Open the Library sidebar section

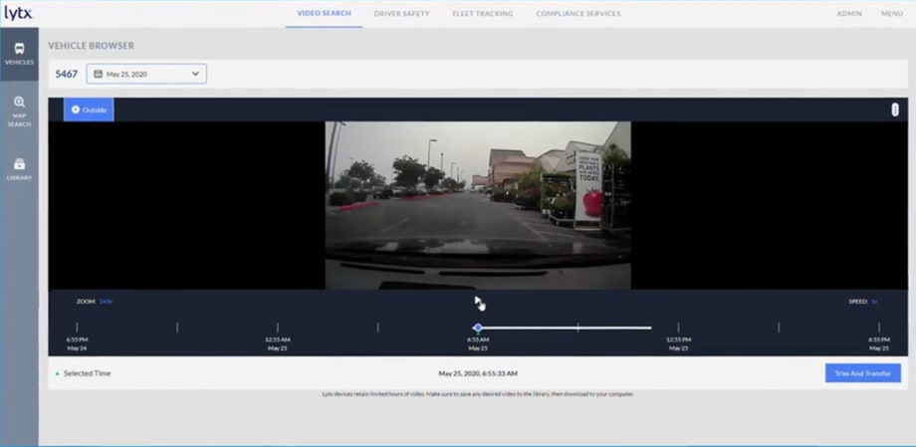(19, 169)
